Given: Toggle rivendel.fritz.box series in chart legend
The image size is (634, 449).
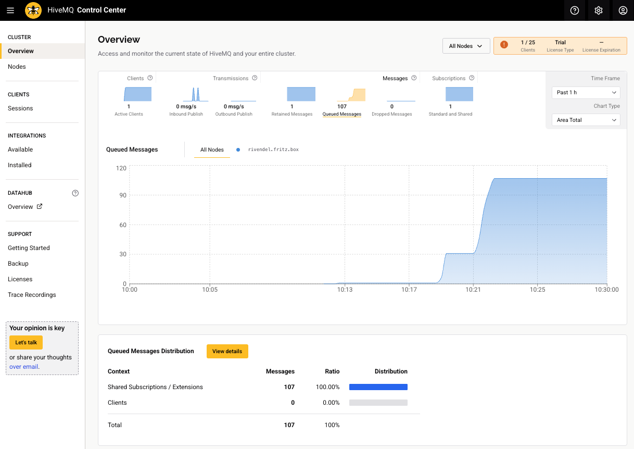Looking at the screenshot, I should tap(268, 149).
